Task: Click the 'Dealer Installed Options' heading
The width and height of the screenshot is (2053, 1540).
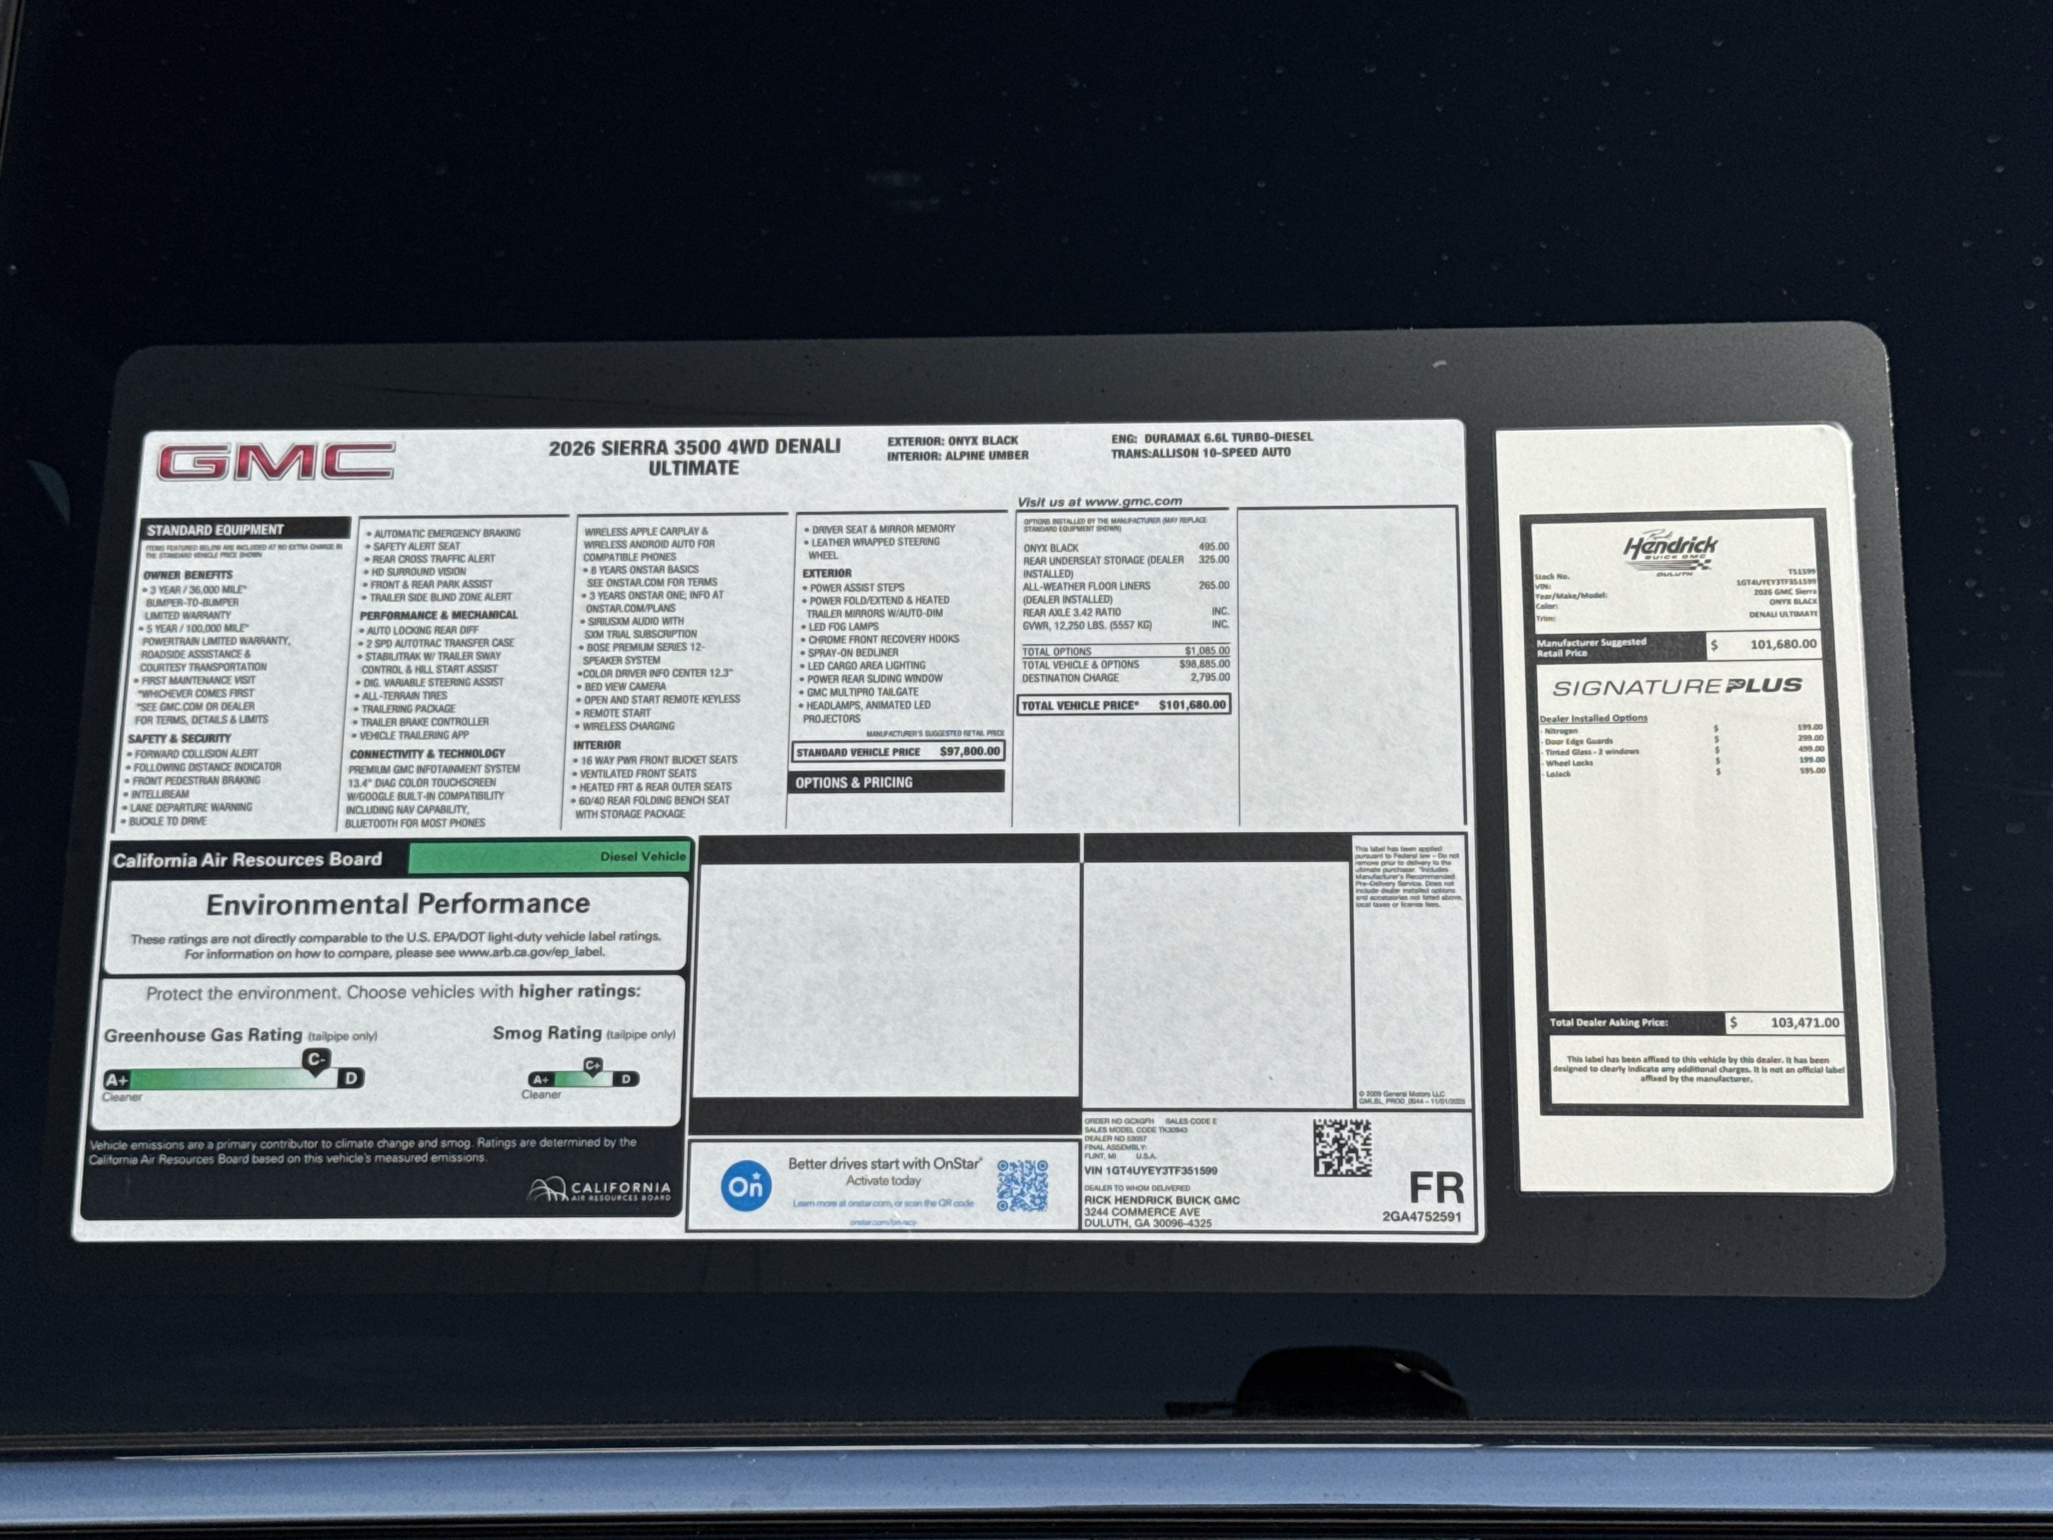Action: pyautogui.click(x=1593, y=718)
